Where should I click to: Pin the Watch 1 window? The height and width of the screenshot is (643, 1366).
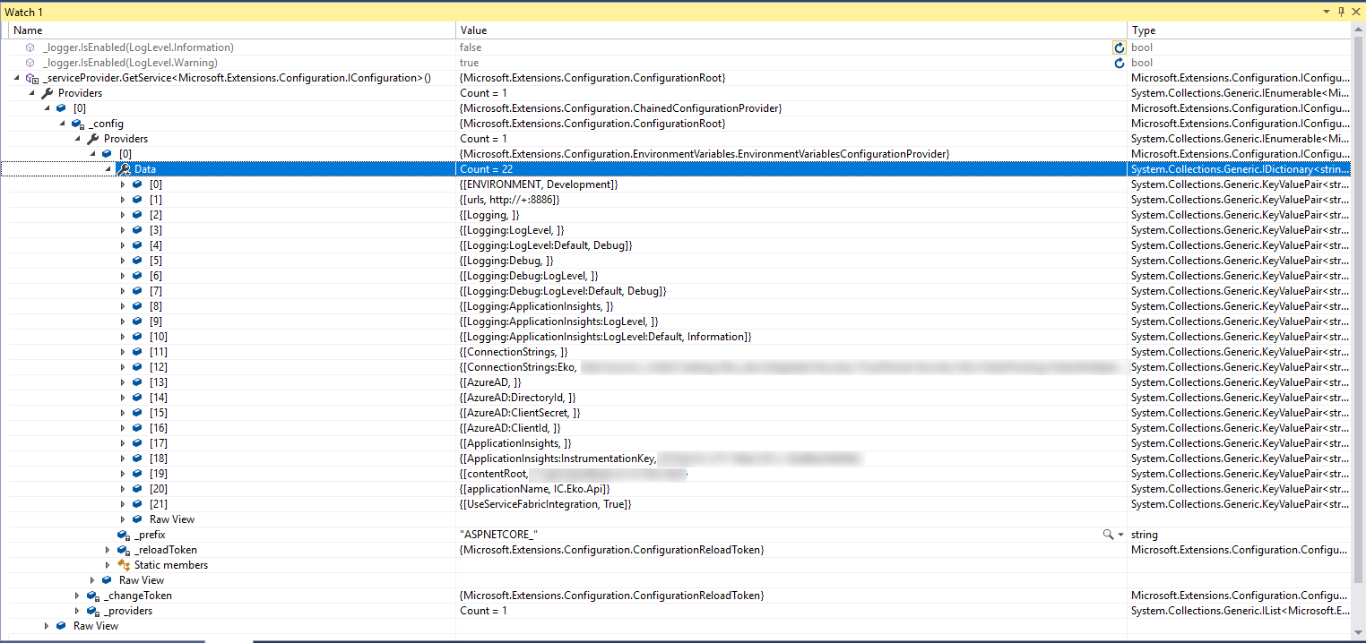pos(1339,12)
